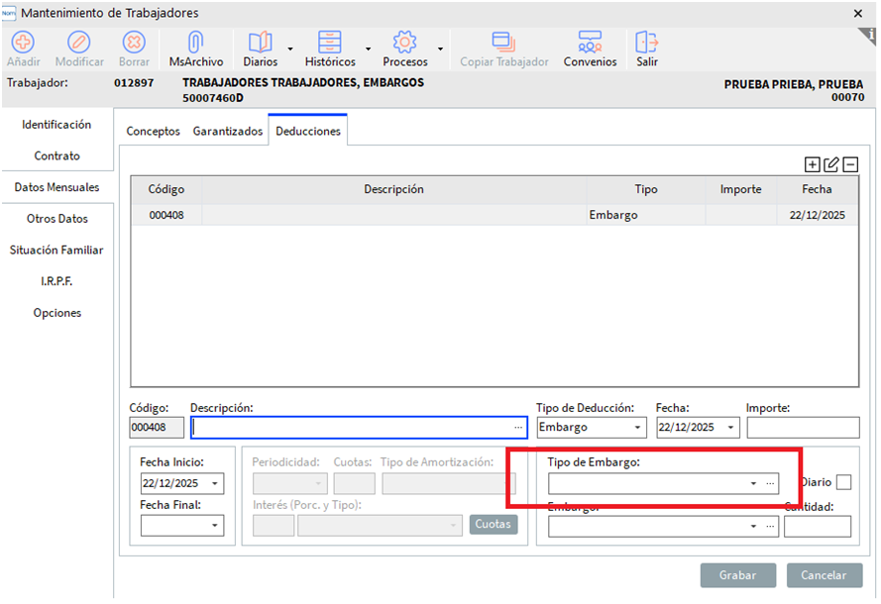Open the Tipo de Embargo dropdown
Image resolution: width=881 pixels, height=604 pixels.
click(x=754, y=483)
